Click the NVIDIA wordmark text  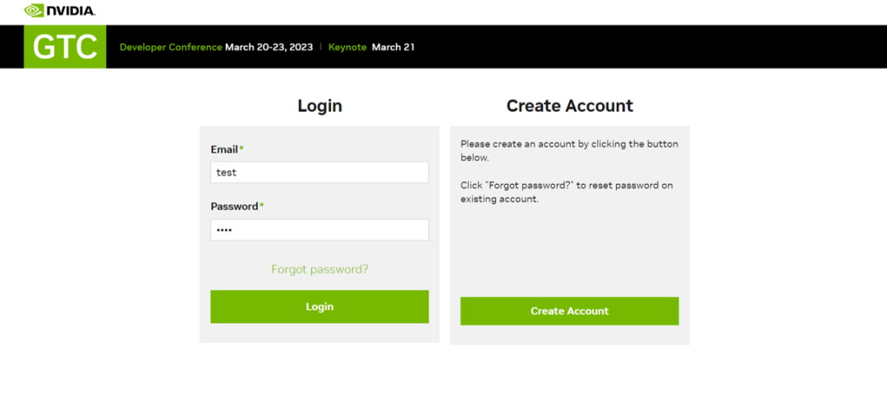pyautogui.click(x=71, y=11)
